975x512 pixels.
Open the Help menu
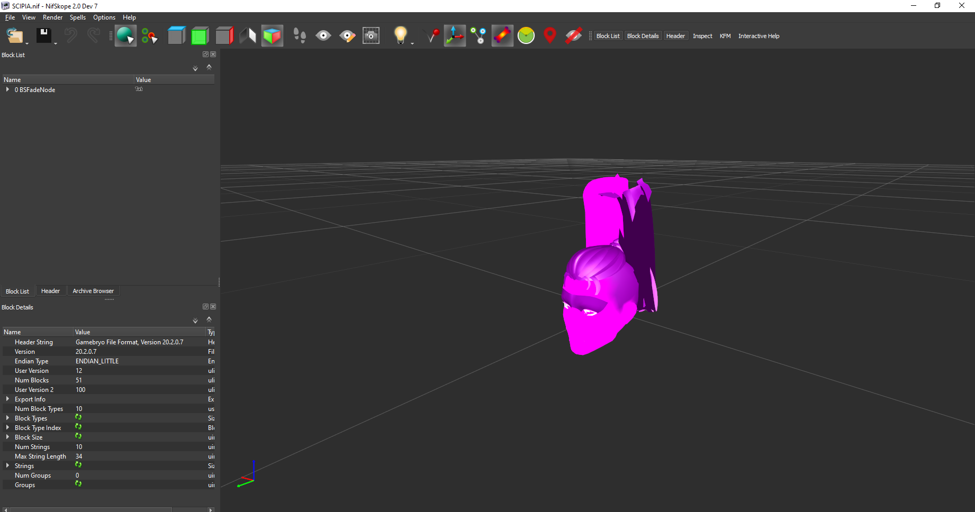[129, 17]
